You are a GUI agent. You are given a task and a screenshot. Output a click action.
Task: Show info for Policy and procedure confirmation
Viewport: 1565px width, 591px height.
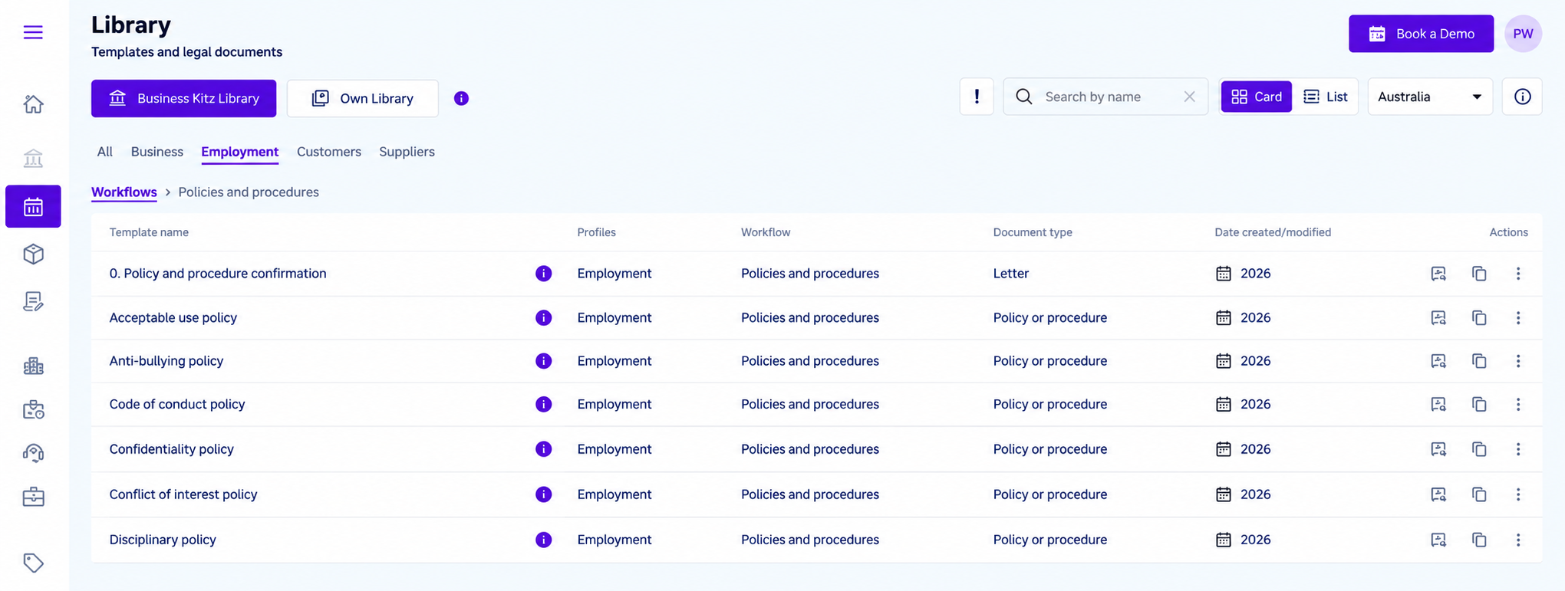point(543,274)
